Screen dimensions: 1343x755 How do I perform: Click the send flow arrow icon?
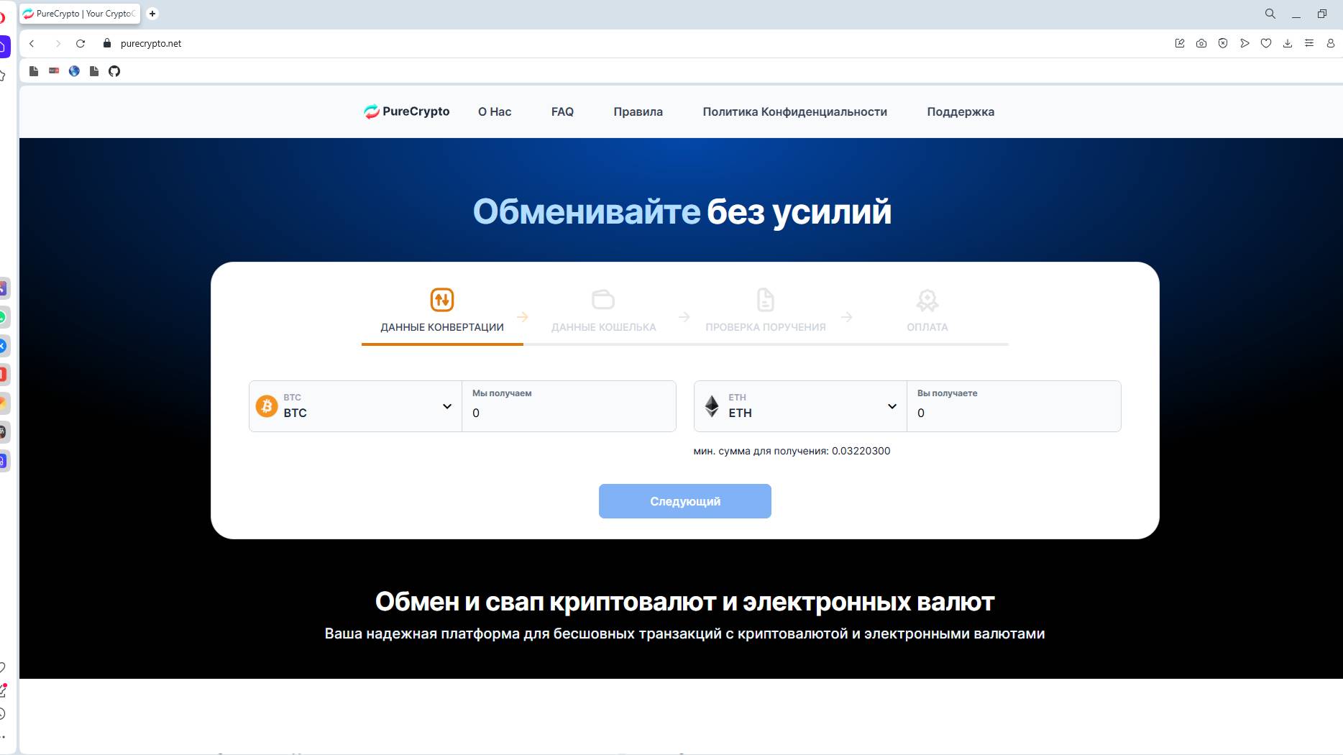point(1245,43)
